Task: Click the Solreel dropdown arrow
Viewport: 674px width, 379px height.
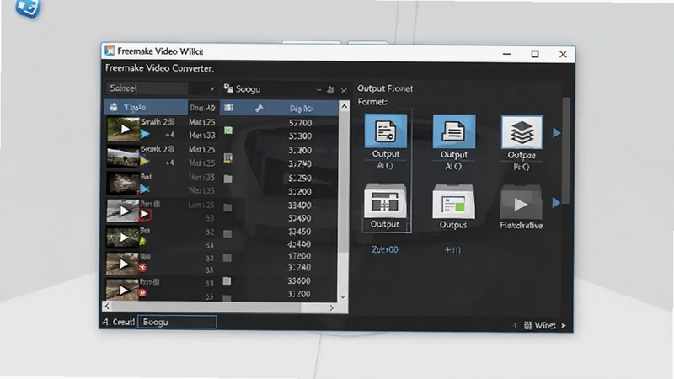Action: point(212,88)
